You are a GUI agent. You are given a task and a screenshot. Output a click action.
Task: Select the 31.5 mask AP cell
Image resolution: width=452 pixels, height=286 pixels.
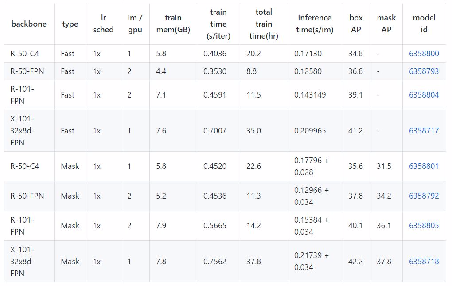384,166
